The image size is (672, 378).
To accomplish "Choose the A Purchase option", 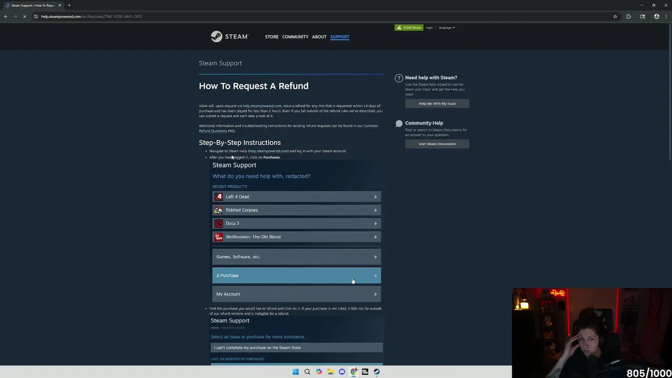I will (297, 275).
